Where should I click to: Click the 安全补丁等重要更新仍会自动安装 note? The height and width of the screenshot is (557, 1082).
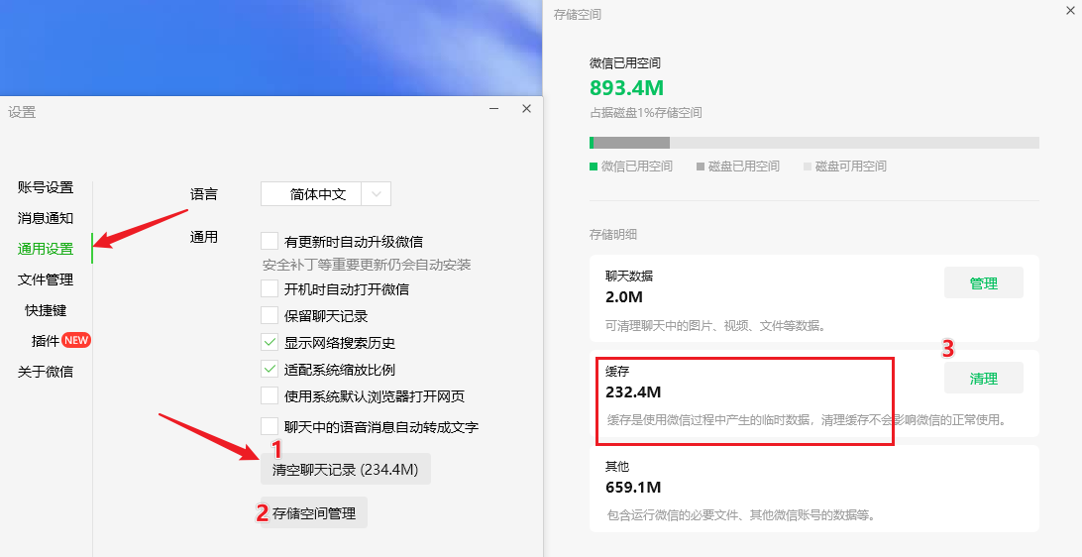pos(367,265)
